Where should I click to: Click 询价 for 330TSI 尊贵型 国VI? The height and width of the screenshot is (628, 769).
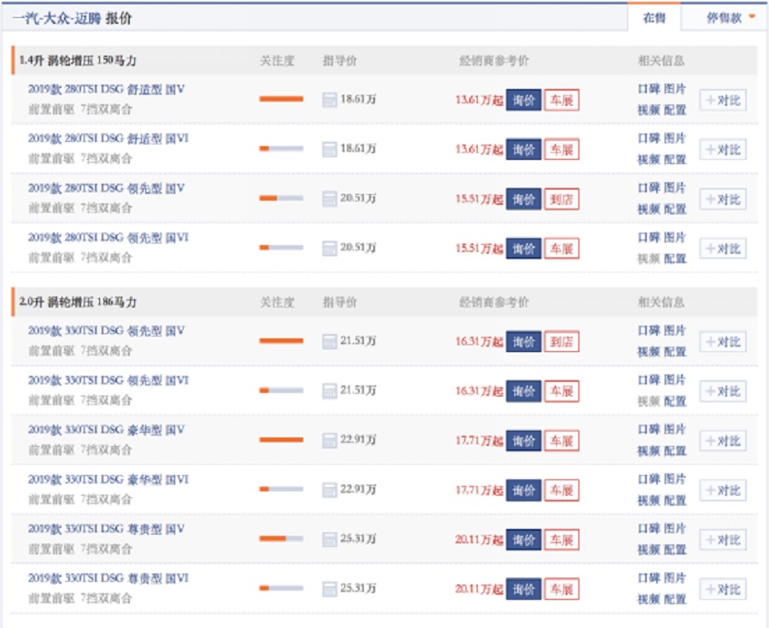523,590
